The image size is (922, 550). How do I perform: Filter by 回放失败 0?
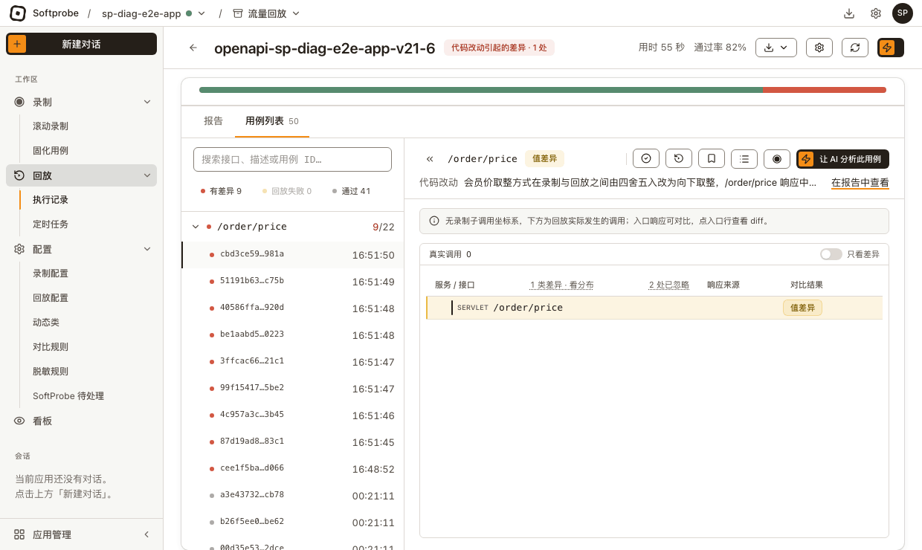(286, 191)
